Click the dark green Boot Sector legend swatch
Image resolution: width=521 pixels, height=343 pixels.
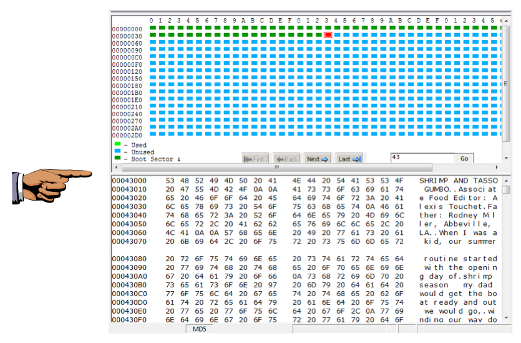click(117, 157)
